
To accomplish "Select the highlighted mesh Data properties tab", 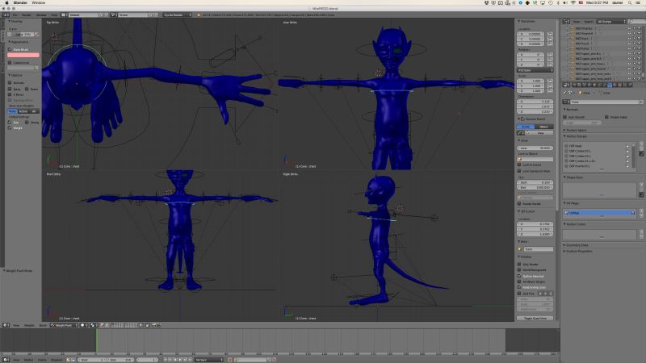I will tap(610, 85).
